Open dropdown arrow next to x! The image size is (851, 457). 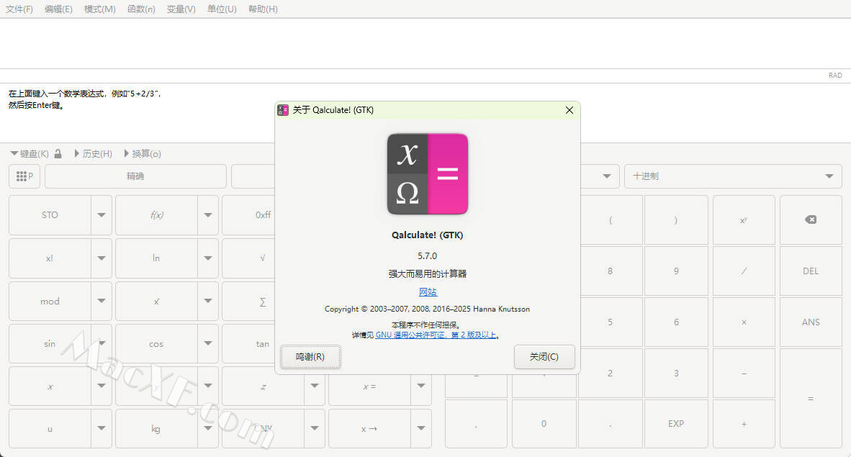[x=102, y=258]
